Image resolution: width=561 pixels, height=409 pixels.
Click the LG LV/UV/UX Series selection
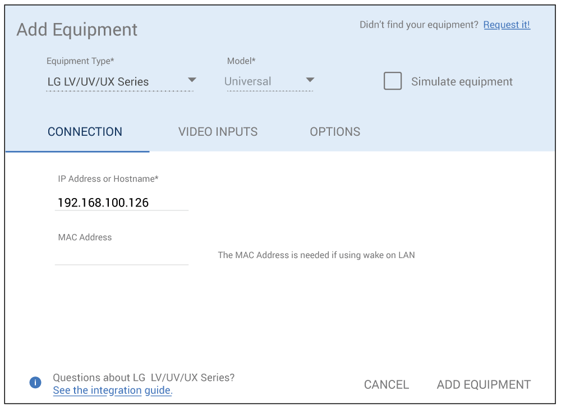coord(98,82)
